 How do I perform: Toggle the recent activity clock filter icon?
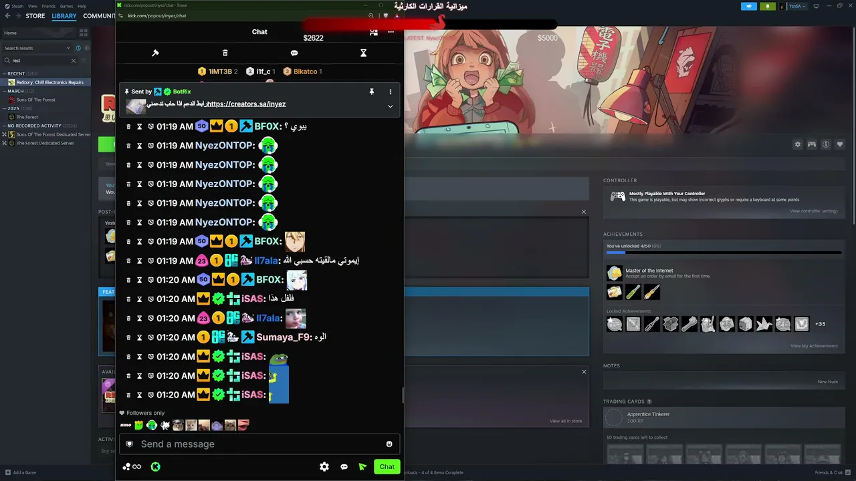coord(78,48)
